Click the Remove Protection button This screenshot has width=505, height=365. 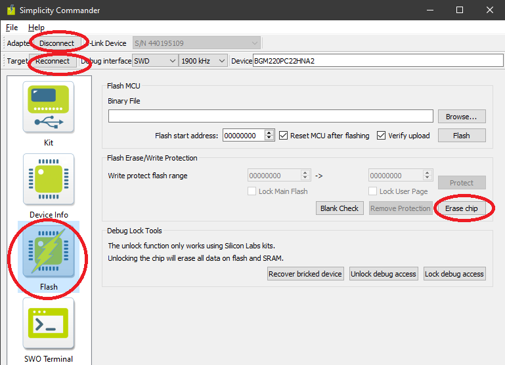pyautogui.click(x=401, y=208)
